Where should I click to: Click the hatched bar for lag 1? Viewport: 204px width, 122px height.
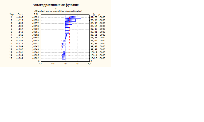tap(73, 17)
